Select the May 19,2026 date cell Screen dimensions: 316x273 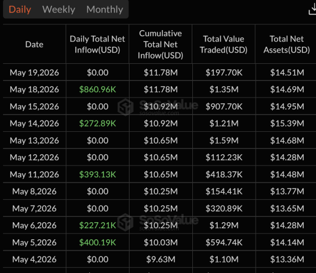(34, 73)
